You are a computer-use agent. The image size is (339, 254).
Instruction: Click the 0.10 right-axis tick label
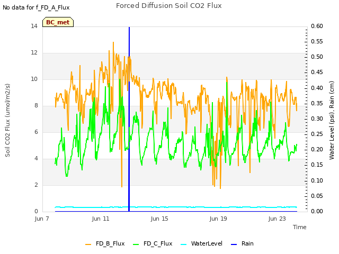pos(317,180)
